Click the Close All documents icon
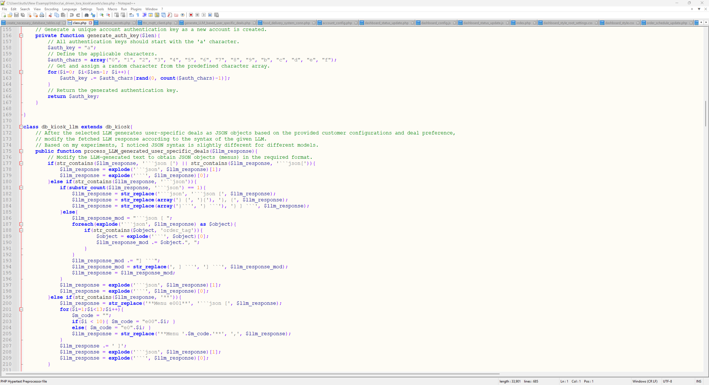This screenshot has height=385, width=709. (35, 15)
